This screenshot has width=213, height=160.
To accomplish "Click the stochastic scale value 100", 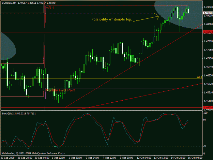I will (206, 113).
